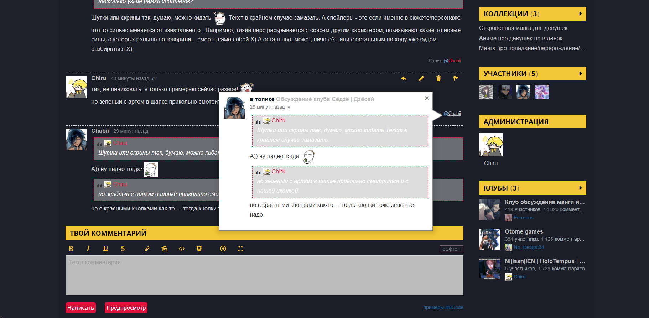Edit Chiru's comment with the pencil icon
The image size is (649, 318).
point(421,79)
